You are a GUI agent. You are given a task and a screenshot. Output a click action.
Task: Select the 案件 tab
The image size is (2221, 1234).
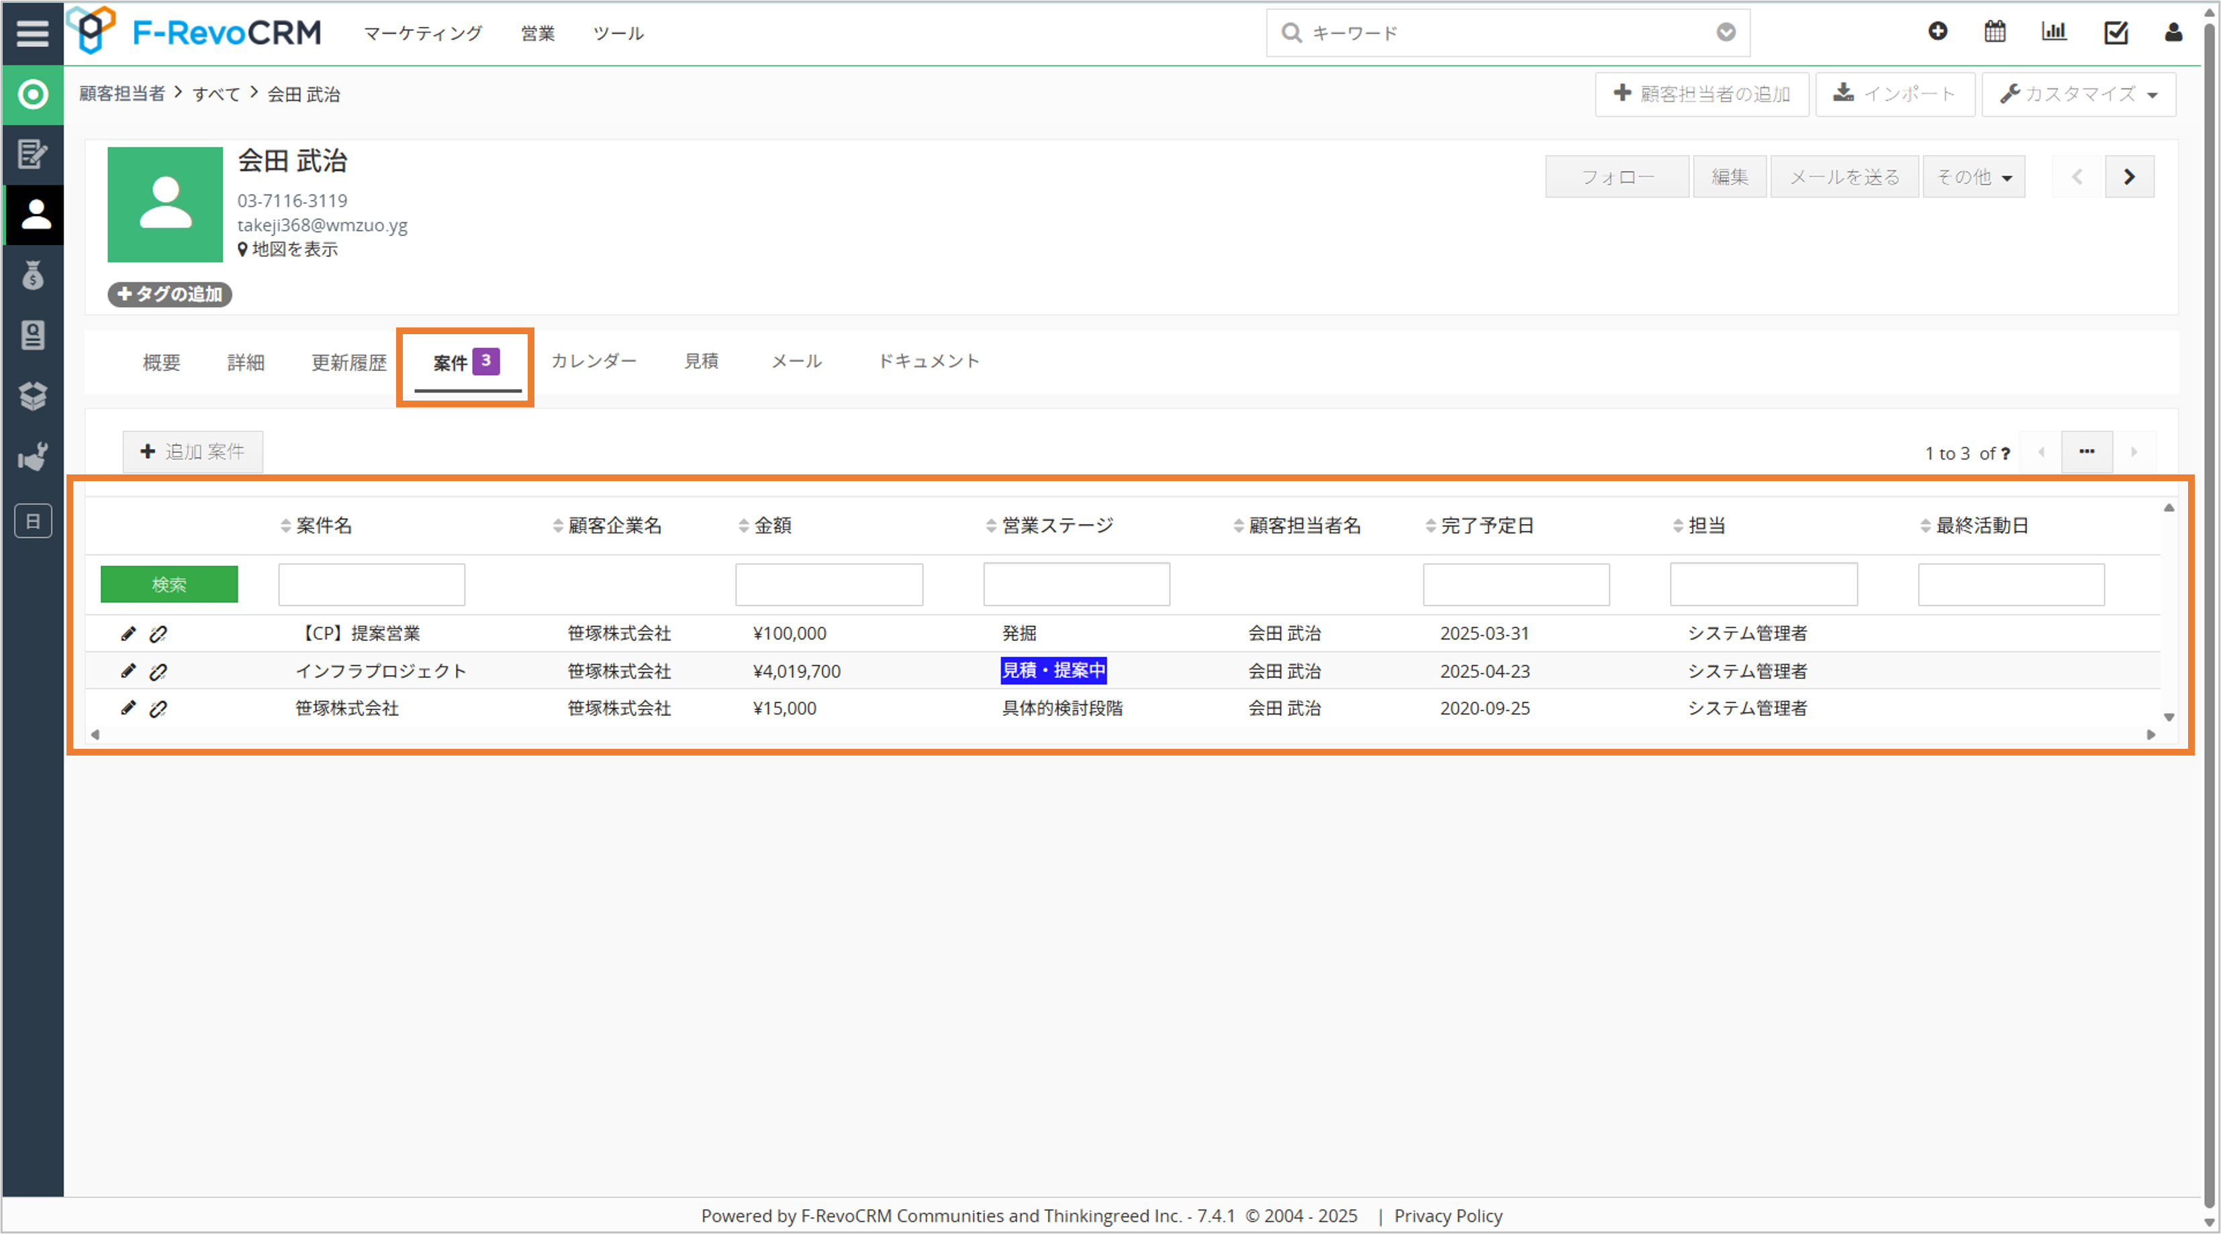click(x=467, y=363)
